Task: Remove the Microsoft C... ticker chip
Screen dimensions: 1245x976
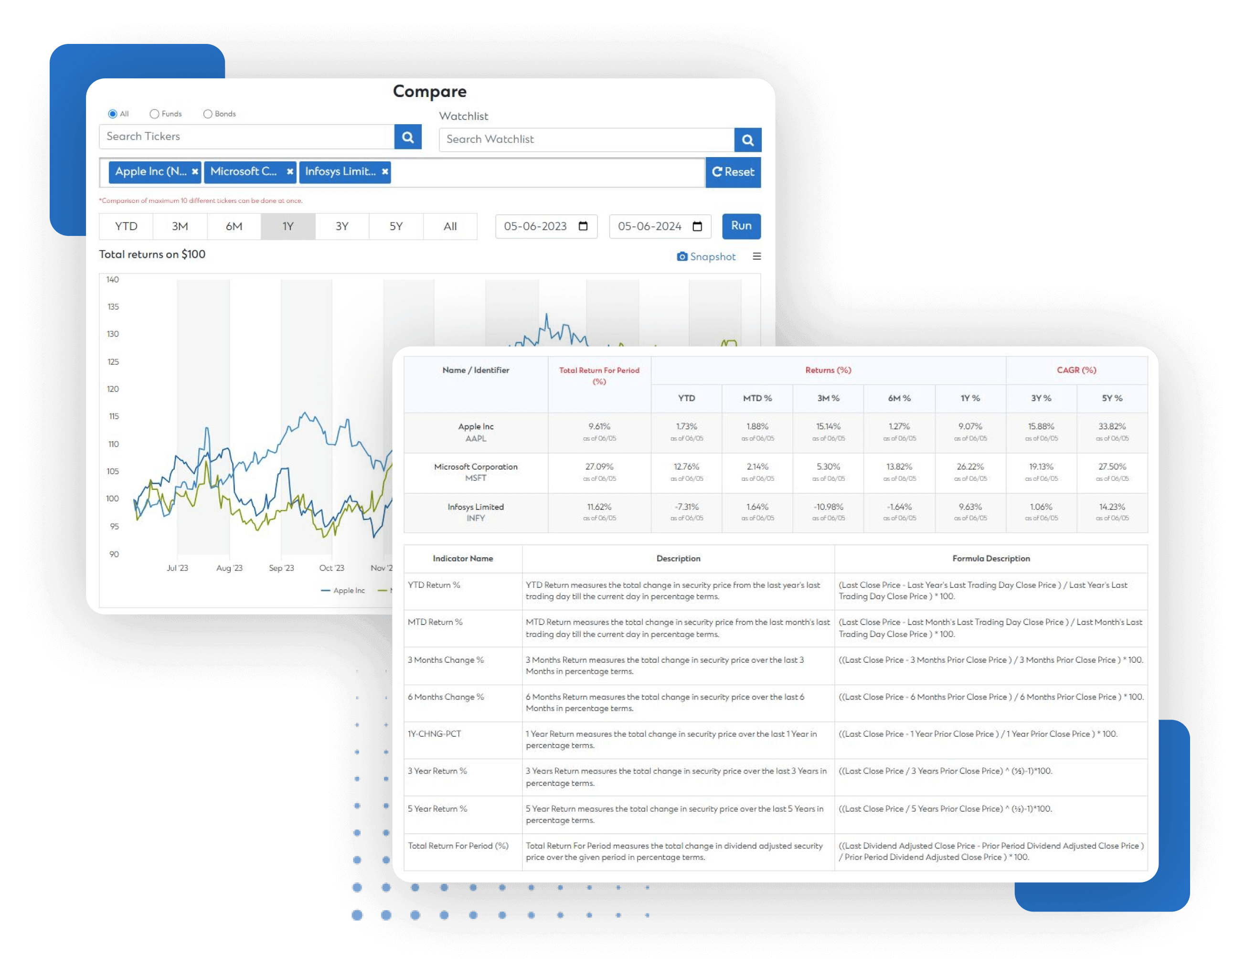Action: (290, 171)
